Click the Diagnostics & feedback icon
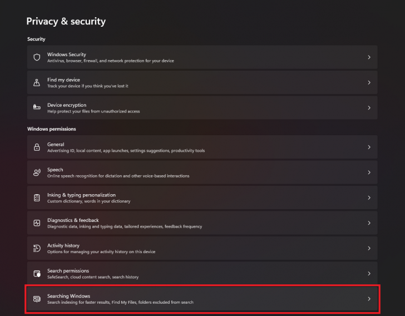The height and width of the screenshot is (316, 405). point(37,223)
